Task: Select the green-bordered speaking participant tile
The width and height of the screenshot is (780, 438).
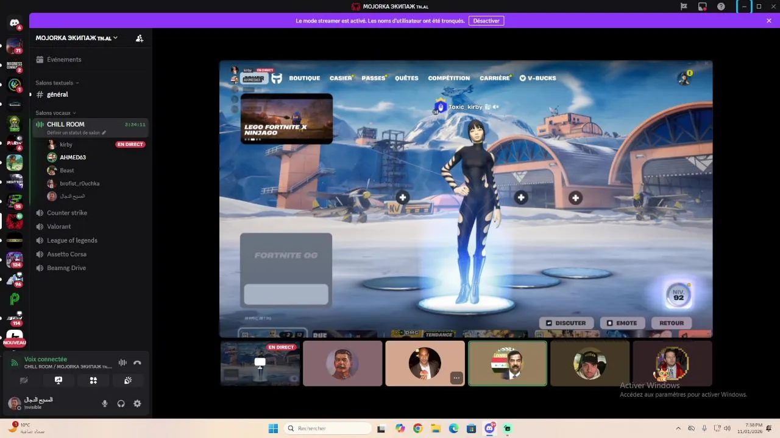Action: click(x=508, y=363)
